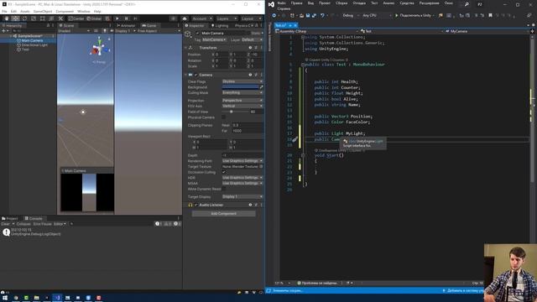Image resolution: width=537 pixels, height=302 pixels.
Task: Click the bookmark icon in Visual Studio toolbar
Action: click(x=490, y=15)
